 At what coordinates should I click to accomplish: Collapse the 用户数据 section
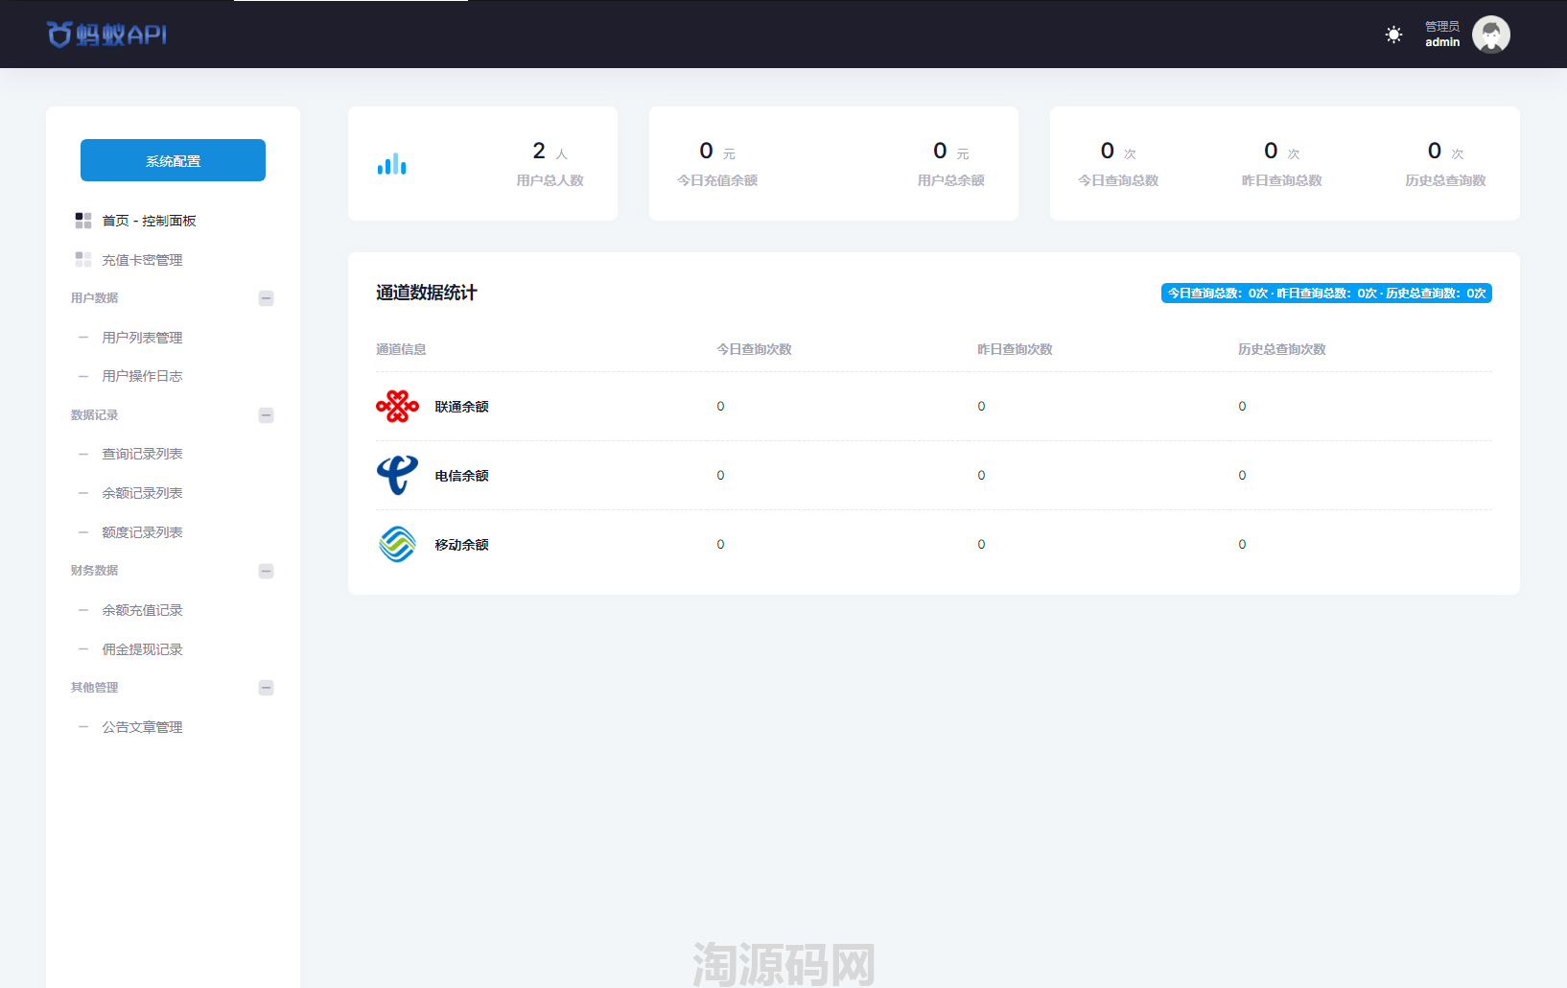tap(267, 298)
